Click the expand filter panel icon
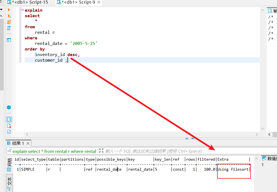Viewport: 277px width, 192px height. coord(101,151)
